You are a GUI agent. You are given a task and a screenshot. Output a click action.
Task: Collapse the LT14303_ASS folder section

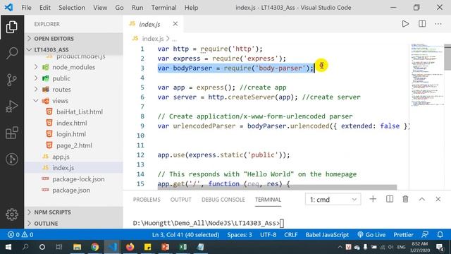tap(74, 49)
